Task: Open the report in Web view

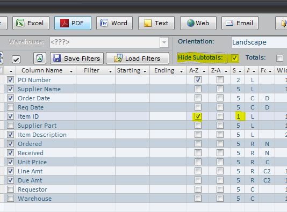Action: [198, 23]
